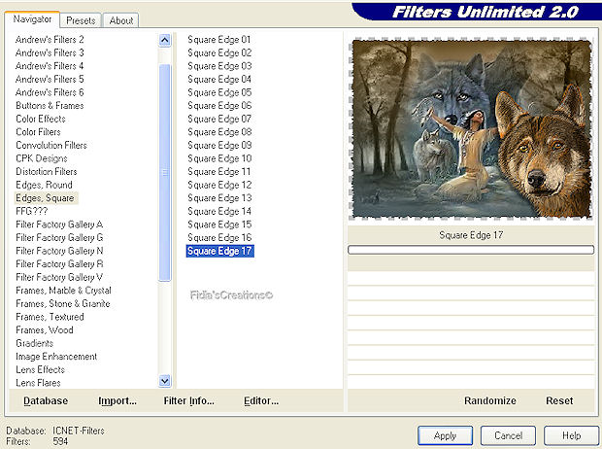Viewport: 602px width, 449px height.
Task: Choose Square Edge 01 filter
Action: (x=219, y=40)
